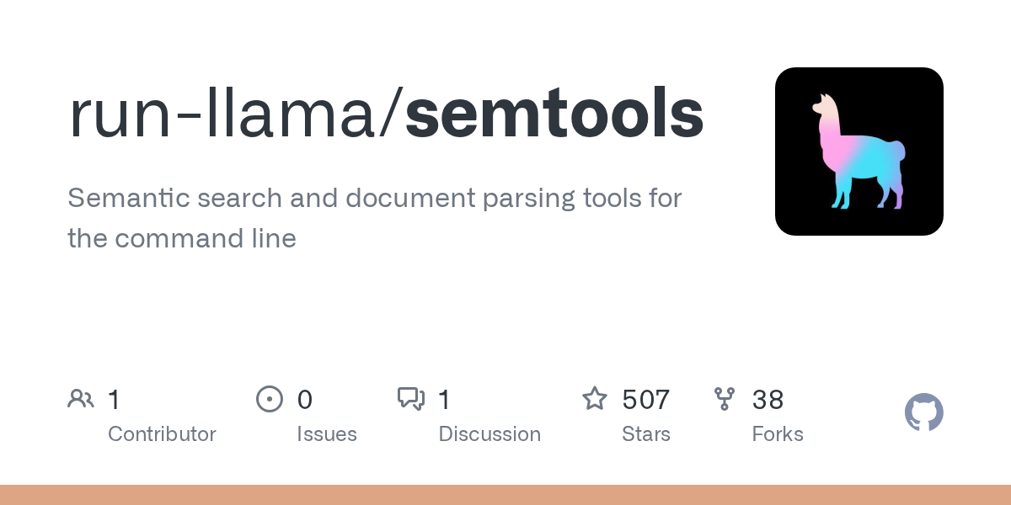
Task: Click the 0 issues count
Action: [x=304, y=399]
